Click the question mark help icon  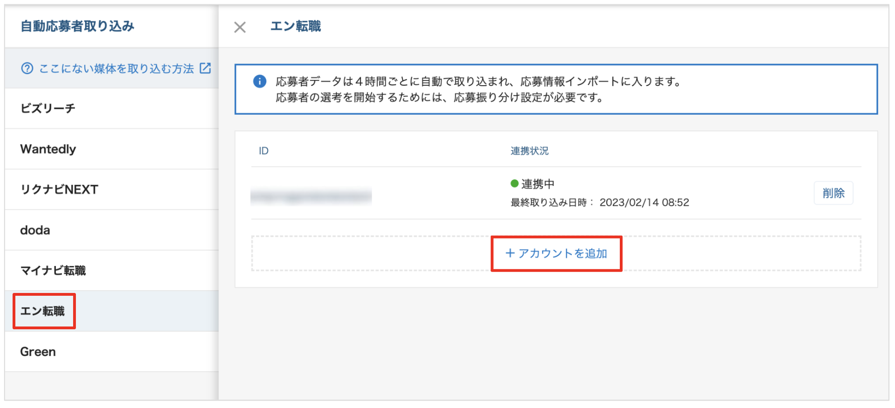27,68
